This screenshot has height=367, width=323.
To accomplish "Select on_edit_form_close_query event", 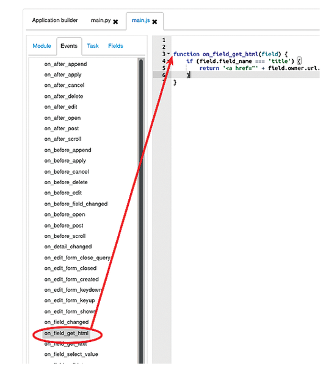I will (x=78, y=258).
